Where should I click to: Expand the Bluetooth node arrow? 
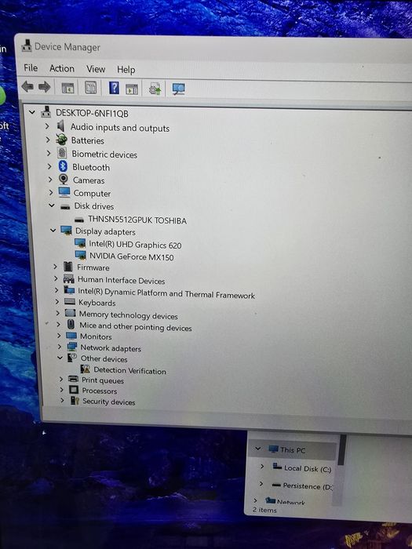click(x=49, y=166)
